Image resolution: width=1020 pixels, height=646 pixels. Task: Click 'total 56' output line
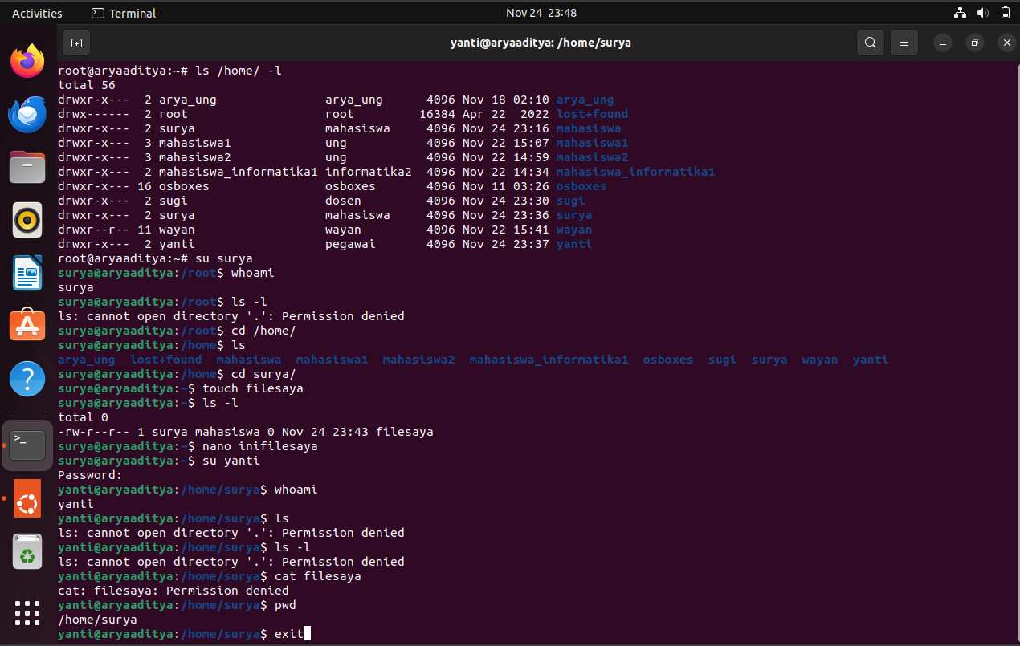pyautogui.click(x=87, y=85)
